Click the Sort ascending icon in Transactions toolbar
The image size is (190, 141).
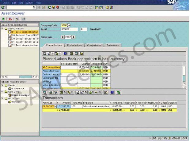51,92
